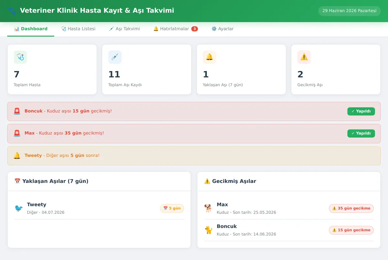388x260 pixels.
Task: Click the "15 gün gecikme" badge
Action: point(351,230)
